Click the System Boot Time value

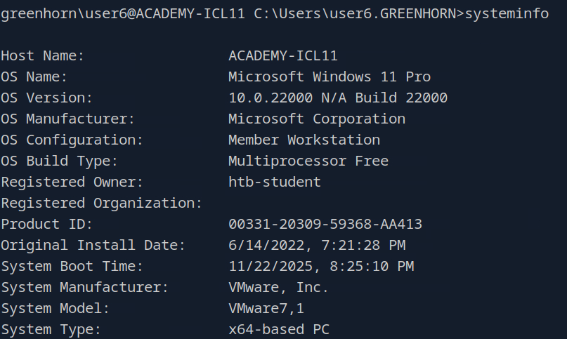[321, 266]
